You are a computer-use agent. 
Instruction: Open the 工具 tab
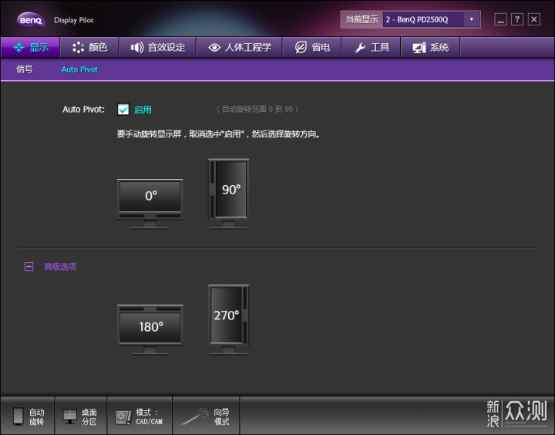tap(371, 47)
